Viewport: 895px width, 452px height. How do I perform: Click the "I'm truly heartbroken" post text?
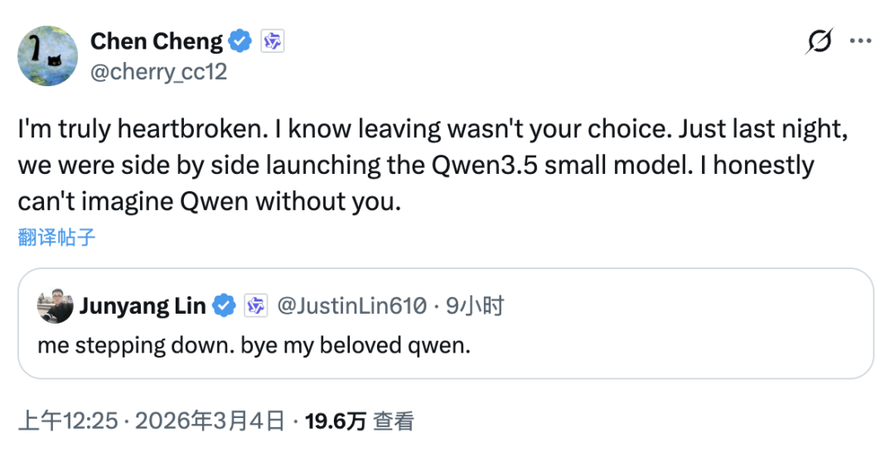[414, 166]
